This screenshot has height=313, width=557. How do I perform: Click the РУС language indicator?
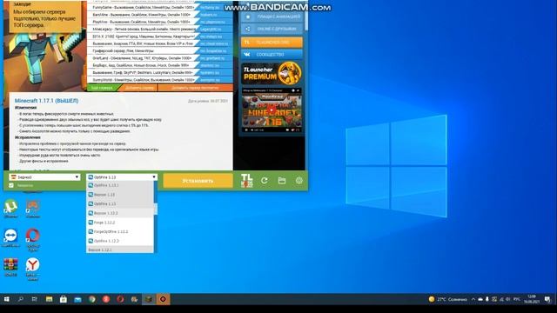pyautogui.click(x=517, y=299)
